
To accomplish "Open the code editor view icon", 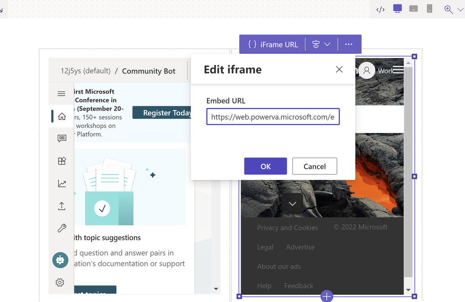I will tap(380, 9).
